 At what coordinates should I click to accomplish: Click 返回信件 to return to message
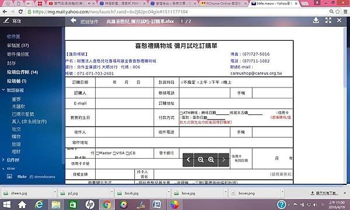tap(89, 22)
